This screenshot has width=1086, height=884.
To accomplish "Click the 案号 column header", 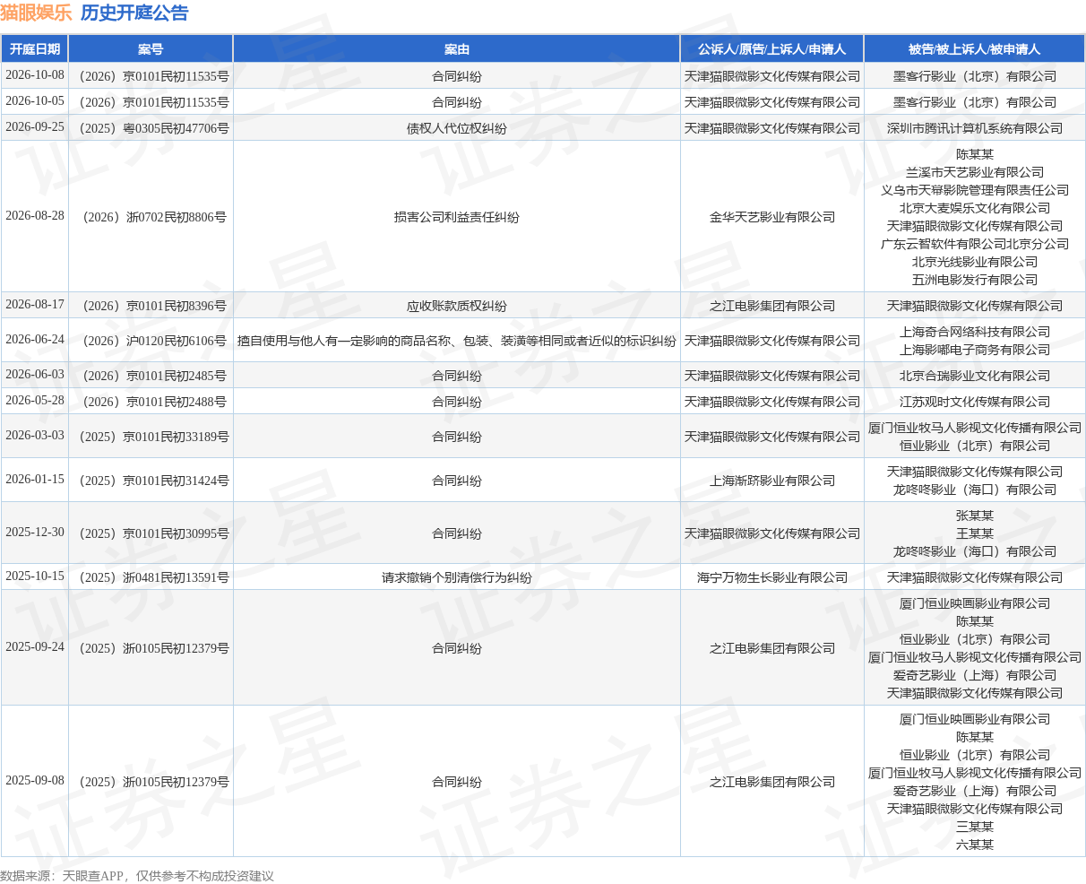I will click(151, 49).
